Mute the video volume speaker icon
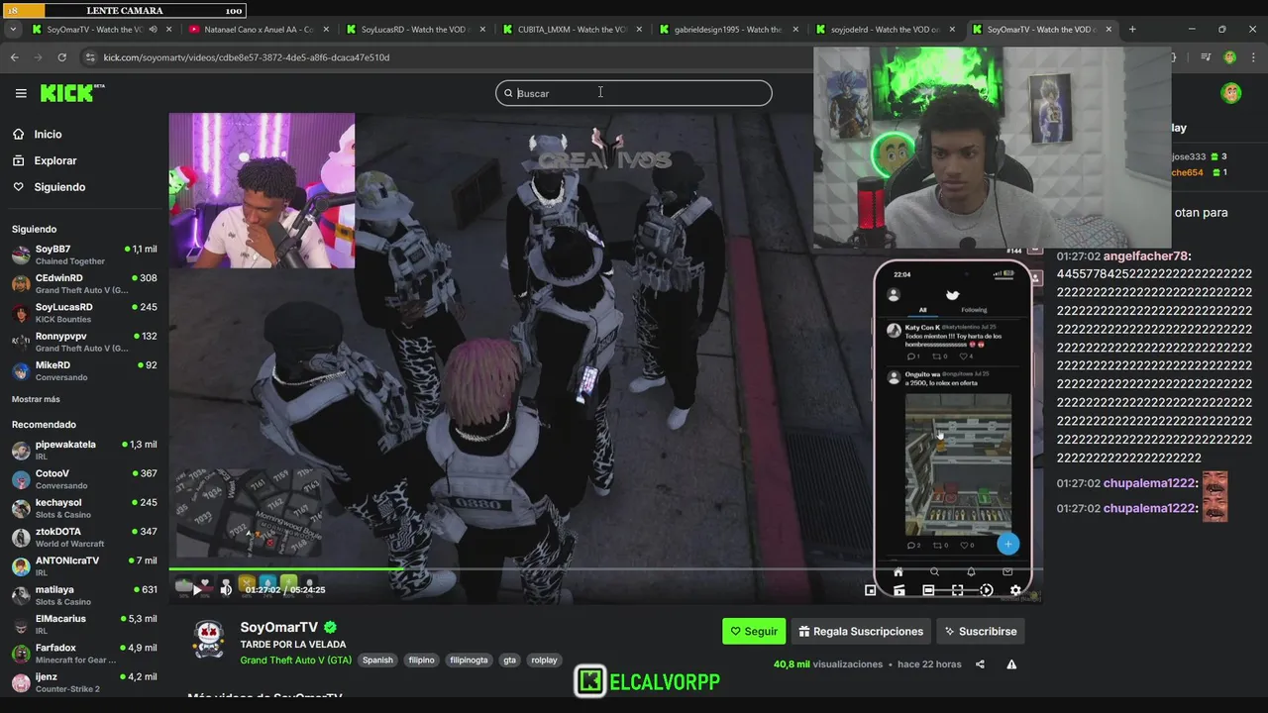 (226, 589)
